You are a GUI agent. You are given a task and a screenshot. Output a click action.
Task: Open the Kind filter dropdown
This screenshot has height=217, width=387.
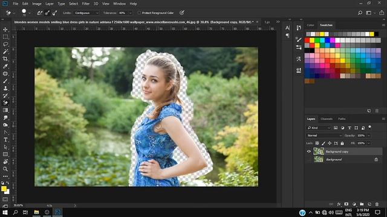coord(319,128)
